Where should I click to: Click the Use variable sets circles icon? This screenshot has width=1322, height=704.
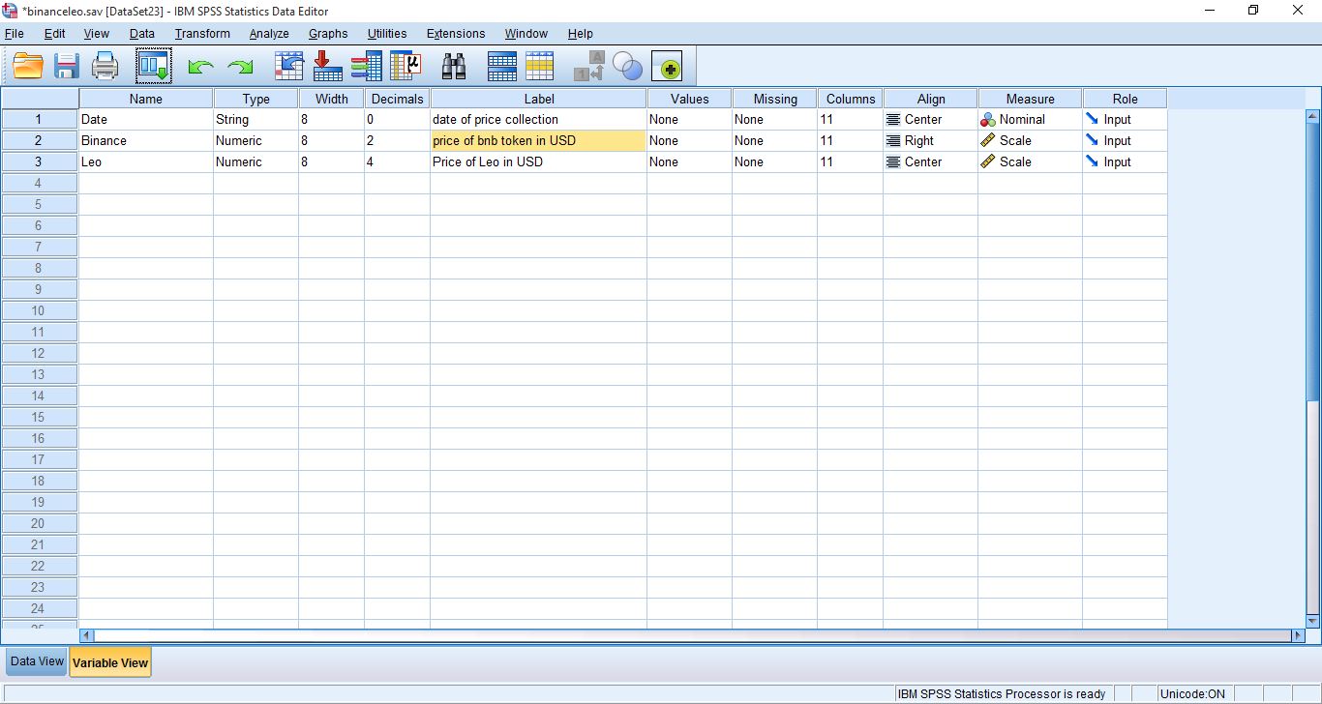(x=627, y=67)
